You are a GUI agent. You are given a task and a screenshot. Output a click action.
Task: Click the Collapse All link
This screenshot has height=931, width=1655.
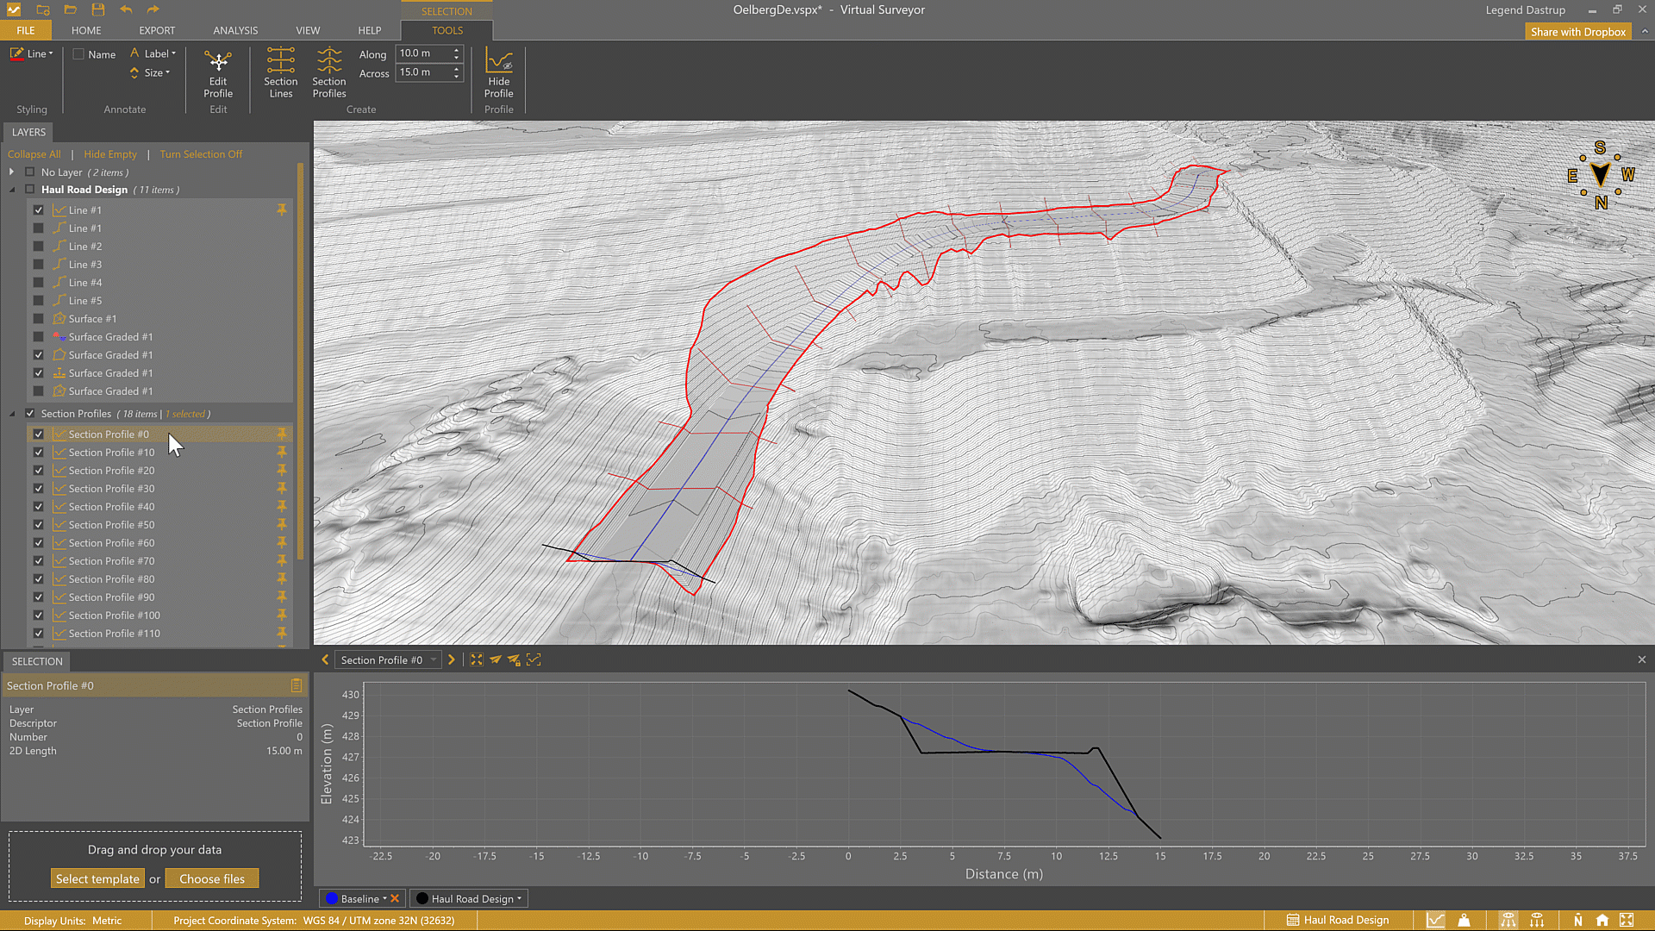[x=34, y=154]
